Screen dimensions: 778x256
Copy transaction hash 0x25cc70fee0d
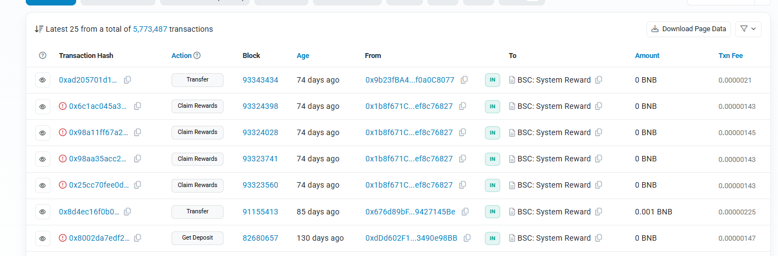(138, 185)
